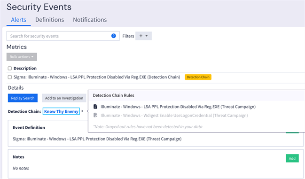Open the Know Thy Enemy detection chain link
Viewport: 305px width, 179px height.
coord(61,111)
